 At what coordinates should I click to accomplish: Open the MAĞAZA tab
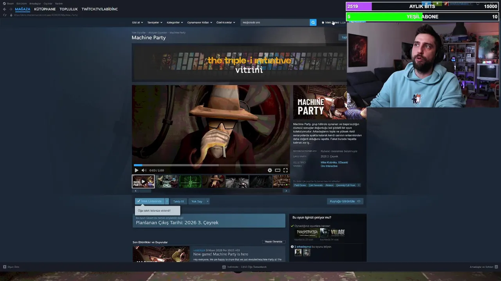tap(23, 9)
